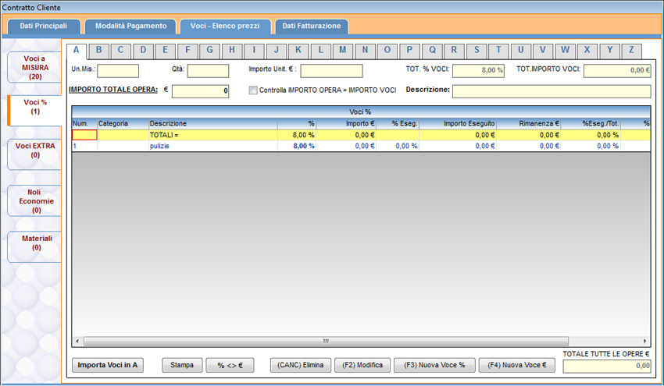
Task: Switch to Modalità Pagamento tab
Action: [x=130, y=26]
